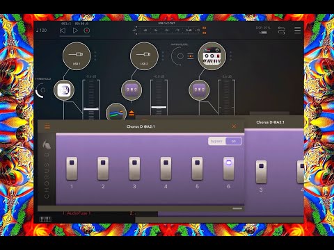Switch Chorus D @A2:1 to bypass
Image resolution: width=334 pixels, height=250 pixels.
pos(216,141)
